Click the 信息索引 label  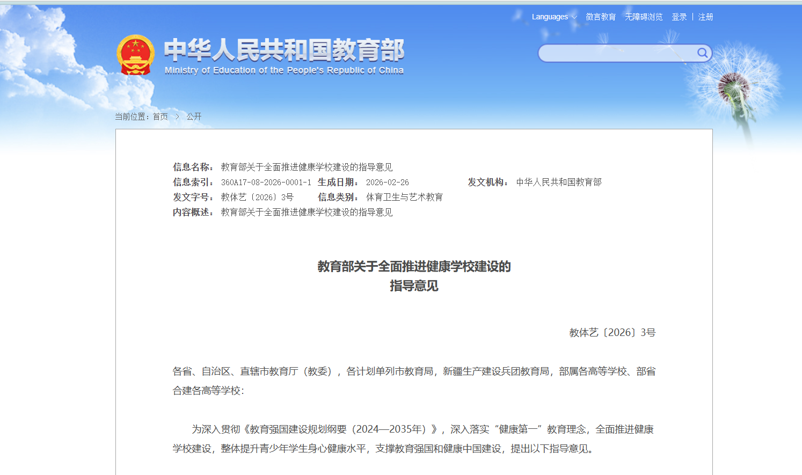194,182
